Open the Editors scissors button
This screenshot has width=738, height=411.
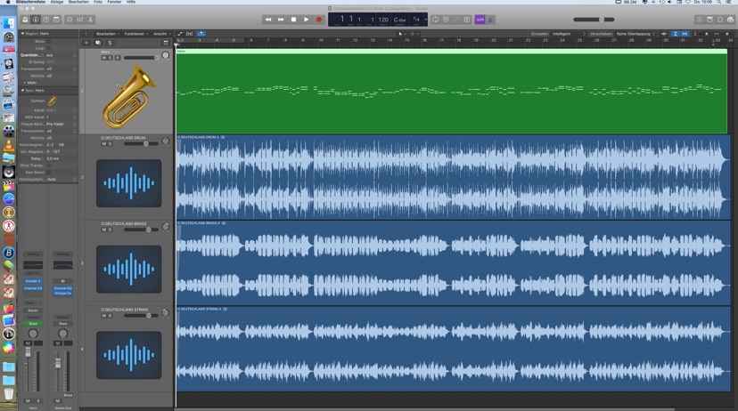point(90,20)
